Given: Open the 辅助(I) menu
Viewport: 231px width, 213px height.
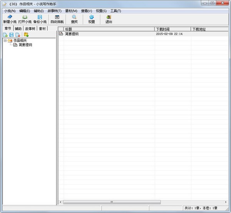Looking at the screenshot, I should tap(38, 11).
